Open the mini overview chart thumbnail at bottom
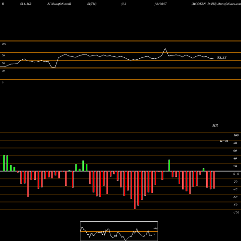This screenshot has height=241, width=241. tap(119, 231)
